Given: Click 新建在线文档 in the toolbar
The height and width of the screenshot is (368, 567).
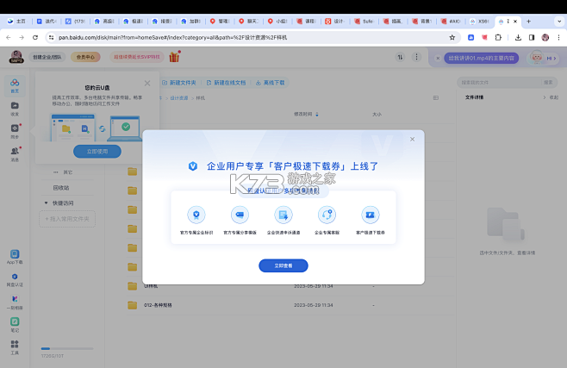Looking at the screenshot, I should [x=226, y=83].
